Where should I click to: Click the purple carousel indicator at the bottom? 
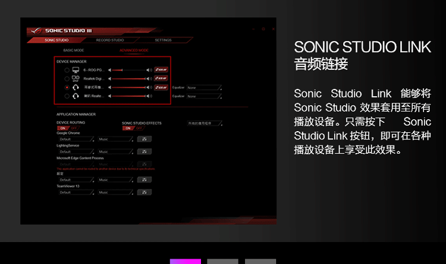click(186, 262)
